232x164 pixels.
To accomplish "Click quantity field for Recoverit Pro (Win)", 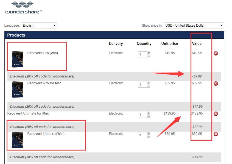I will [x=142, y=54].
